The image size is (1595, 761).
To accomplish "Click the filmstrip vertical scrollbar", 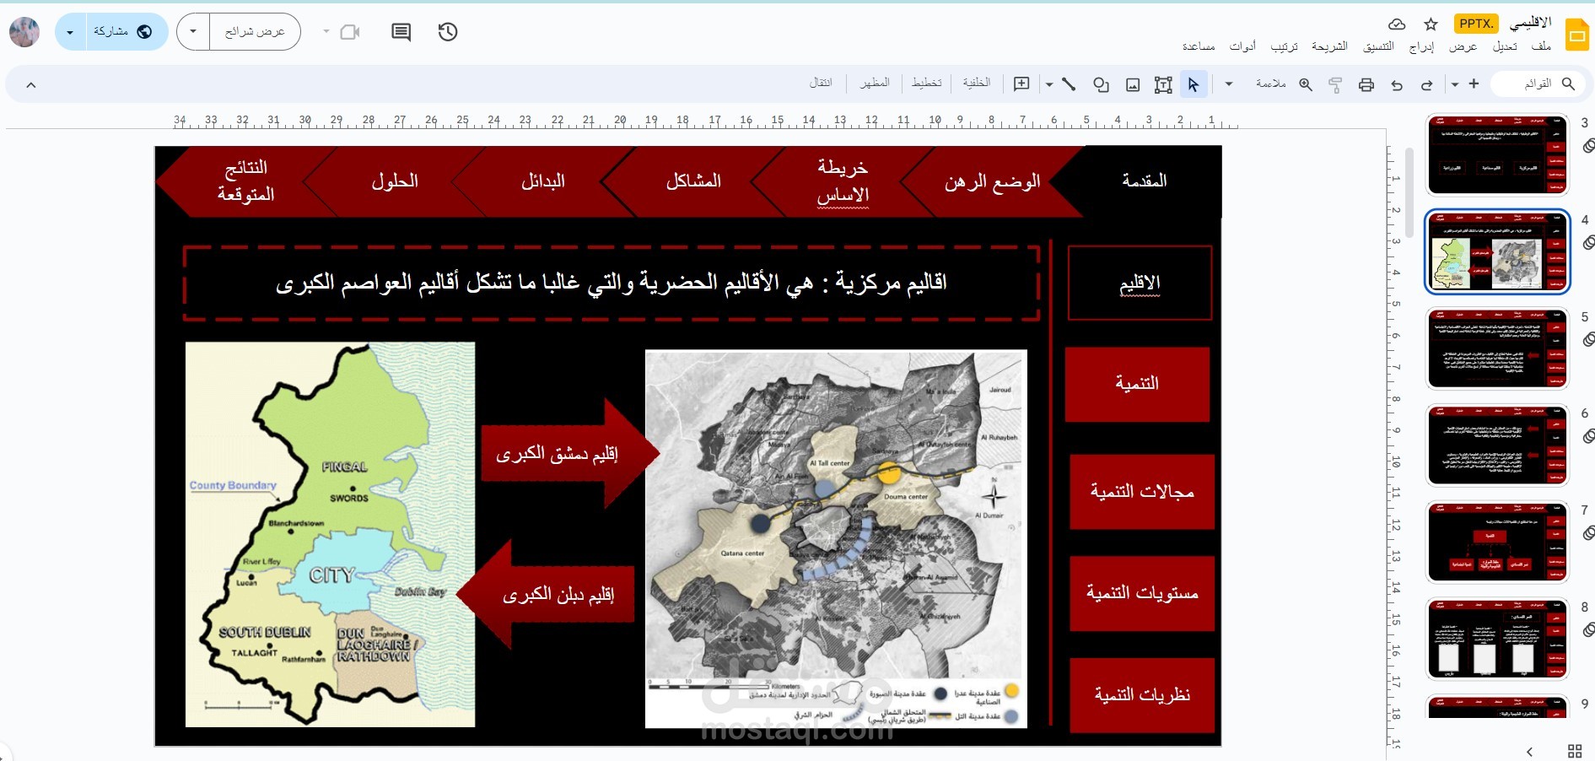I will (x=1409, y=194).
